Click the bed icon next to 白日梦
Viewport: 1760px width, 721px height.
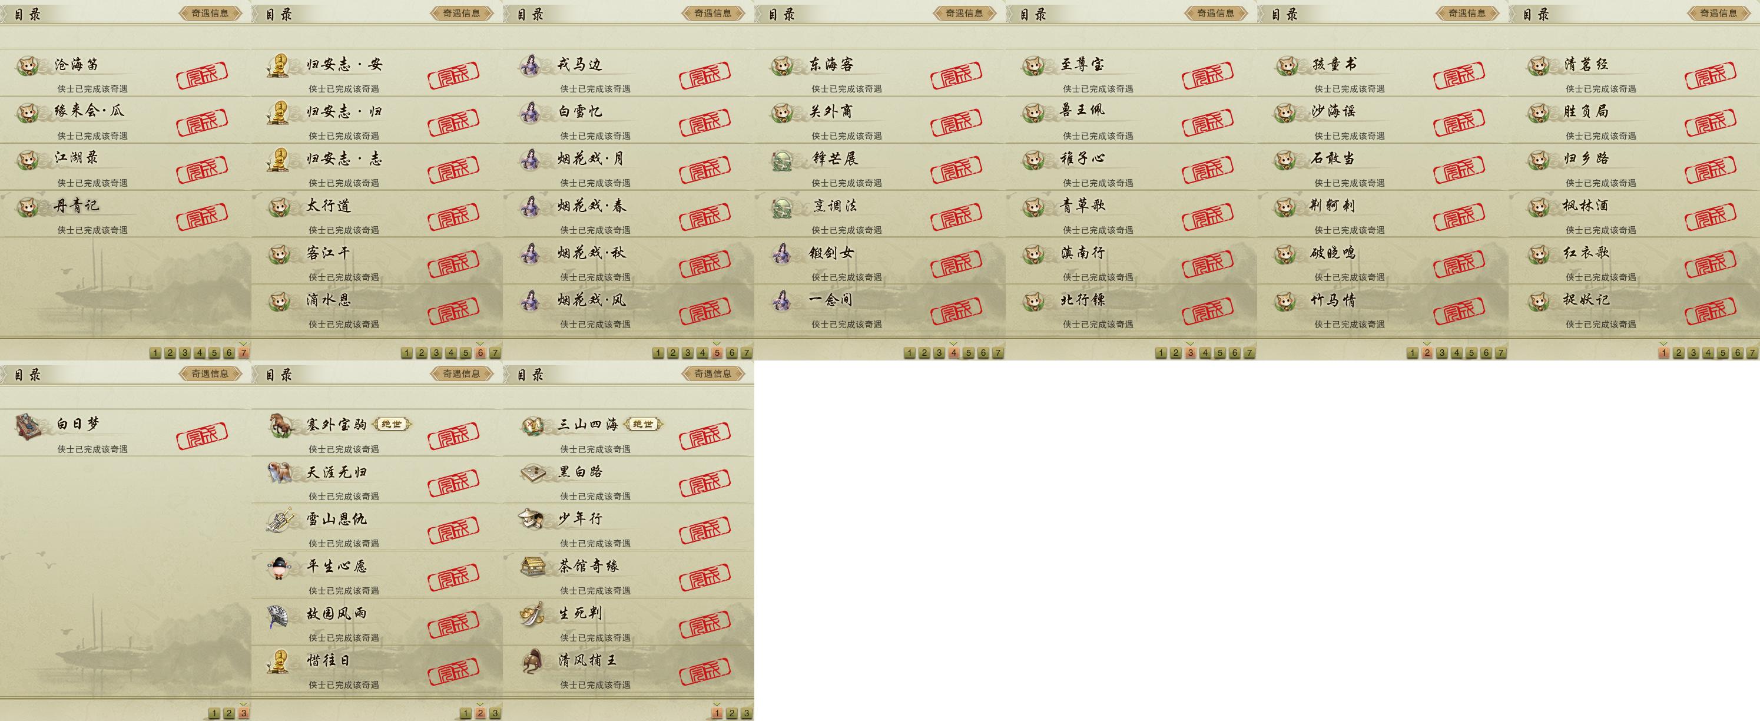pyautogui.click(x=29, y=425)
